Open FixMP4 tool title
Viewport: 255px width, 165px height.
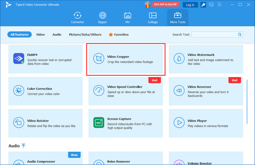[x=32, y=55]
